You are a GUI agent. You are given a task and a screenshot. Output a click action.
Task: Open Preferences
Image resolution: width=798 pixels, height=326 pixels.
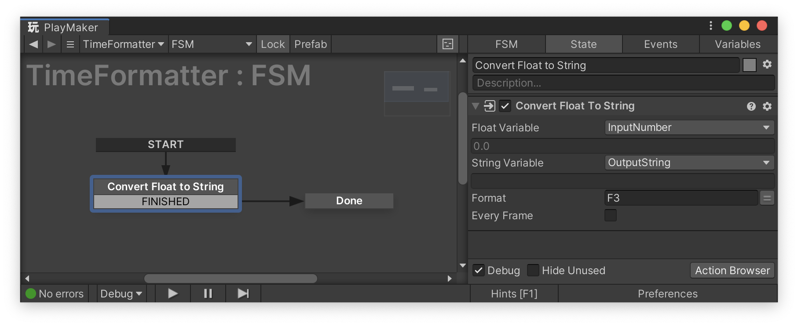(668, 293)
